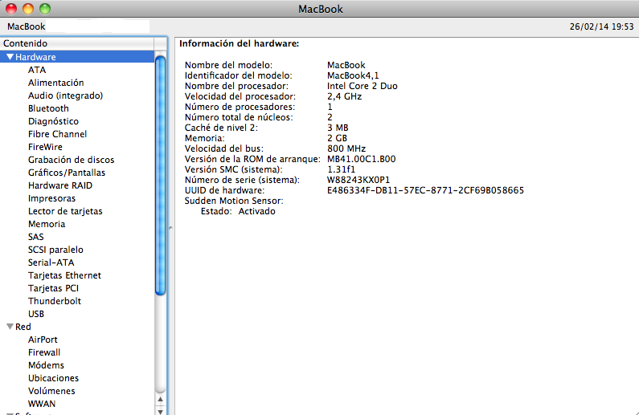Open Audio (integrado) entry
This screenshot has height=415, width=639.
(x=65, y=96)
